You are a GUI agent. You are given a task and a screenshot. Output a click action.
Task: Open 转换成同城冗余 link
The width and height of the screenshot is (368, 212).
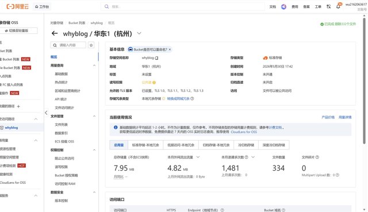pos(178,99)
